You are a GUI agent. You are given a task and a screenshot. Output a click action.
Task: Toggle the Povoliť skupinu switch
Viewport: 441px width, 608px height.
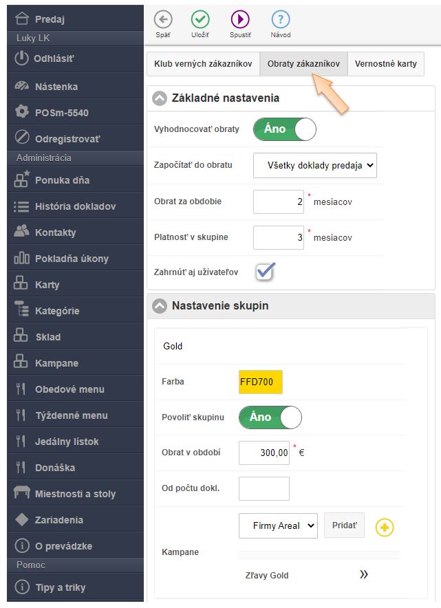point(270,417)
